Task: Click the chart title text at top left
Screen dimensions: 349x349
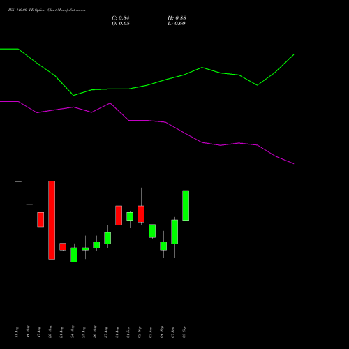Action: coord(47,10)
